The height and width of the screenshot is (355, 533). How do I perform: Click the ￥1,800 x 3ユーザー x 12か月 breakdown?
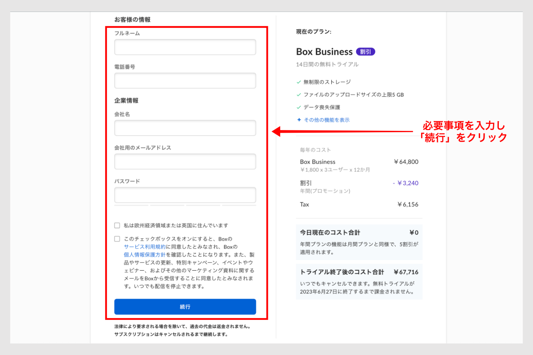point(335,170)
